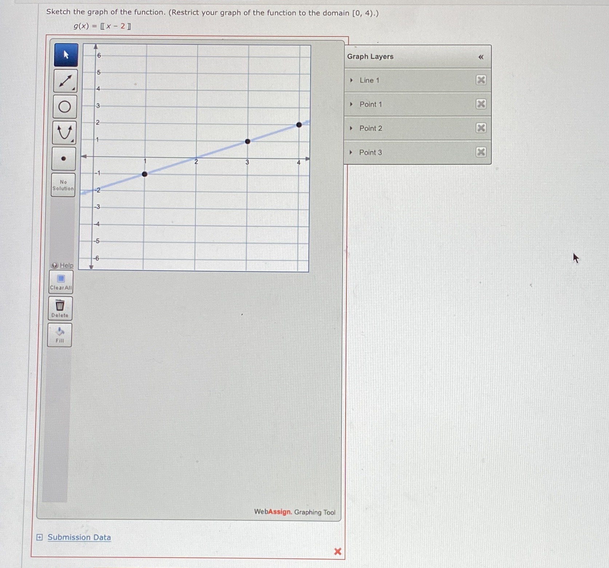Image resolution: width=609 pixels, height=568 pixels.
Task: Collapse the Graph Layers panel
Action: pos(481,57)
